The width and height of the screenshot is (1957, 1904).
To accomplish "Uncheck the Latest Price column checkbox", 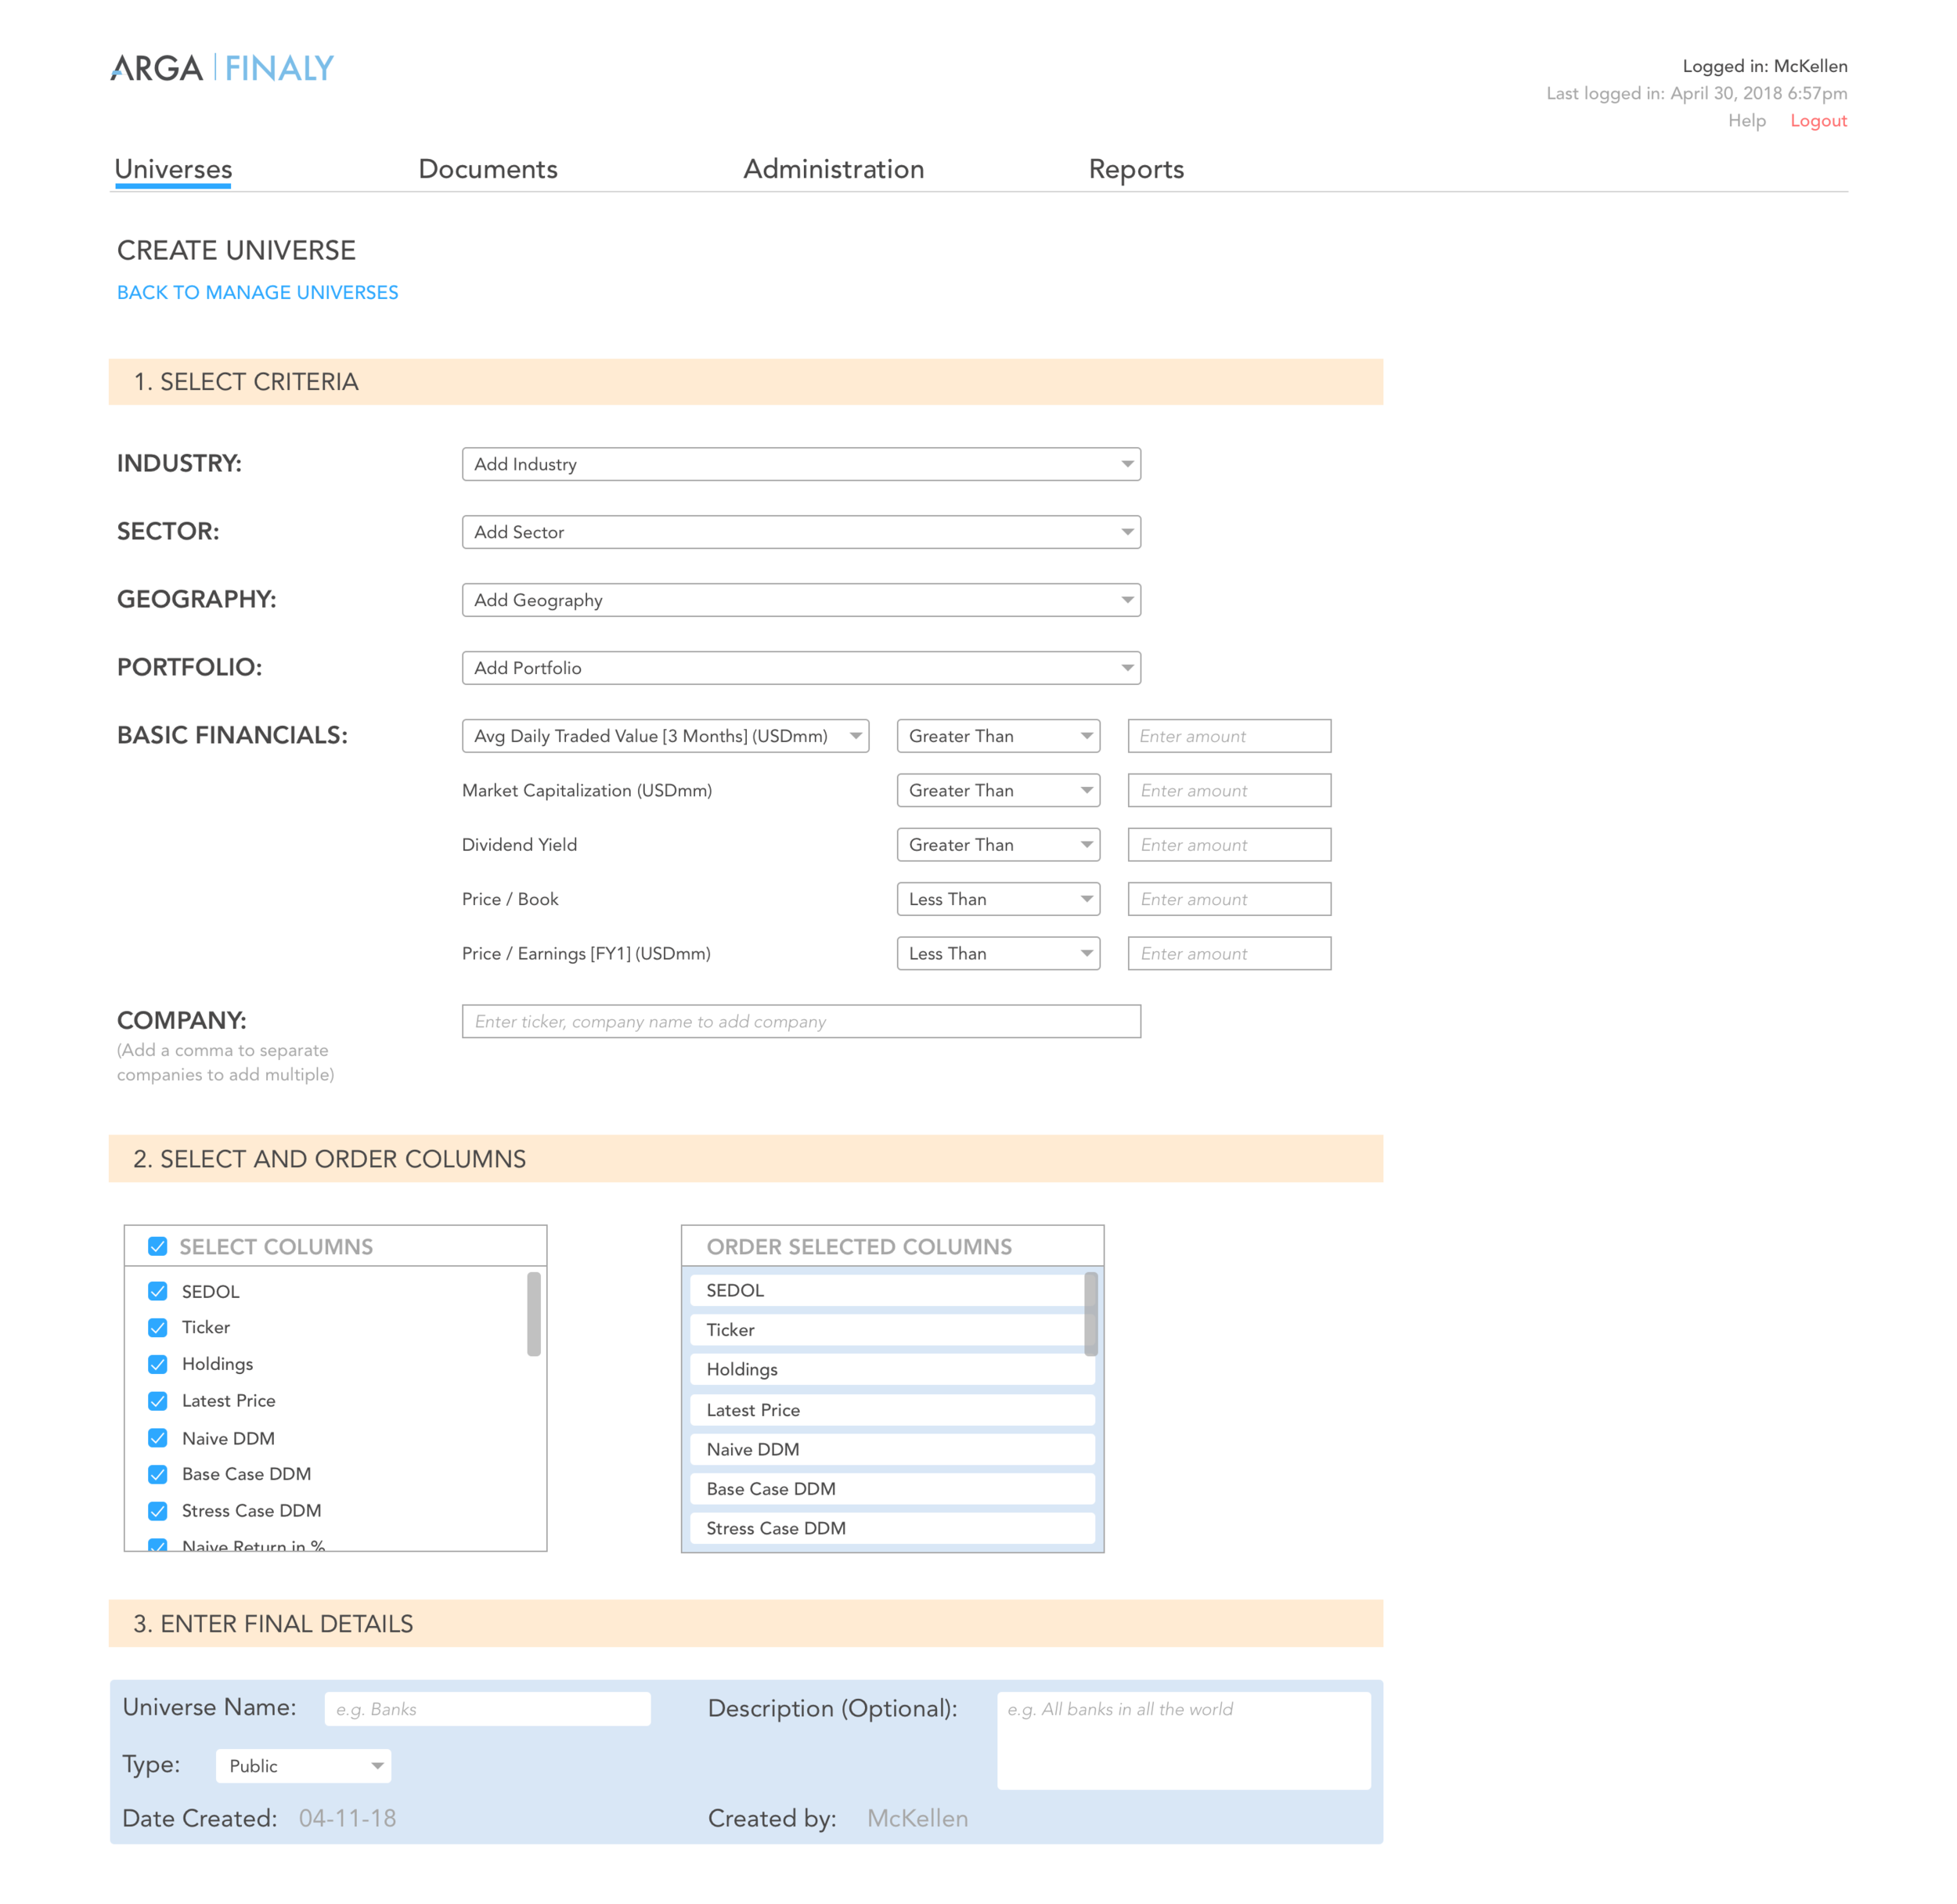I will 158,1401.
